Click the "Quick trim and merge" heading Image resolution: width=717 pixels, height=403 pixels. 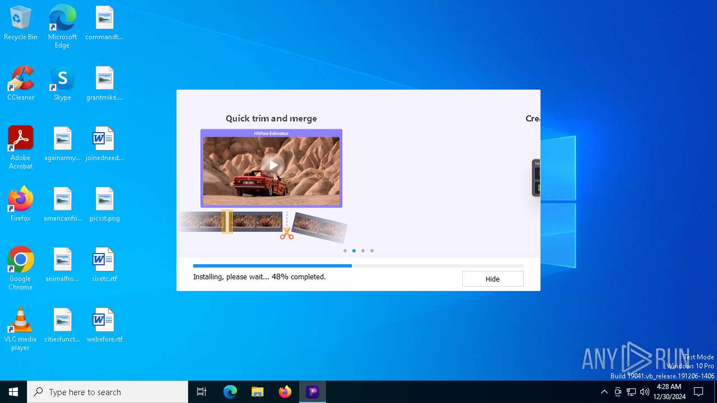tap(271, 119)
